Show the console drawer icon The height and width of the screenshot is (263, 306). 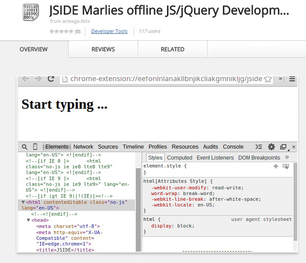tap(259, 147)
